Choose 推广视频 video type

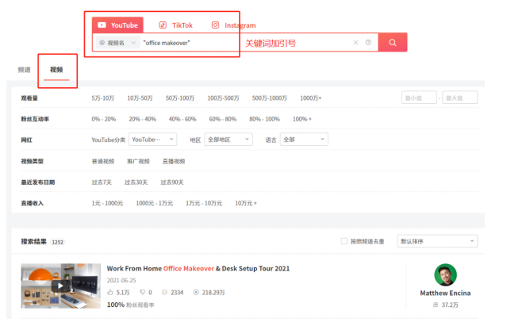138,161
